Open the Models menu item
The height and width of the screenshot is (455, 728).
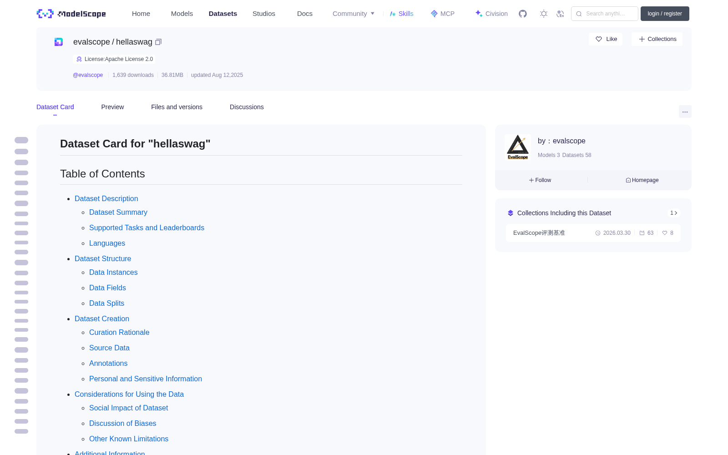click(x=182, y=14)
